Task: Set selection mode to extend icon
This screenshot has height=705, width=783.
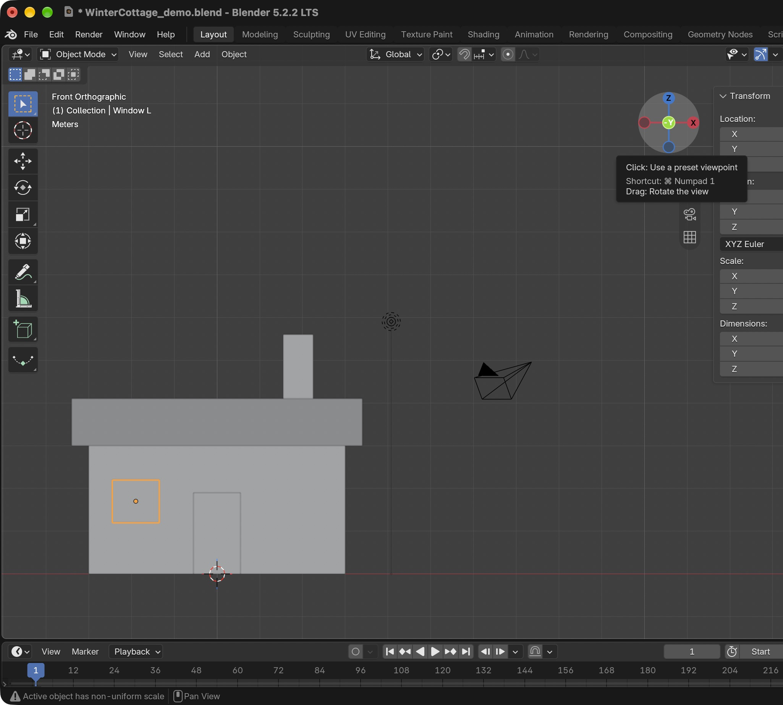Action: click(x=30, y=74)
